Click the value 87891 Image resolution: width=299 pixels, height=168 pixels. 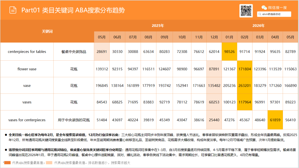[x=214, y=69]
